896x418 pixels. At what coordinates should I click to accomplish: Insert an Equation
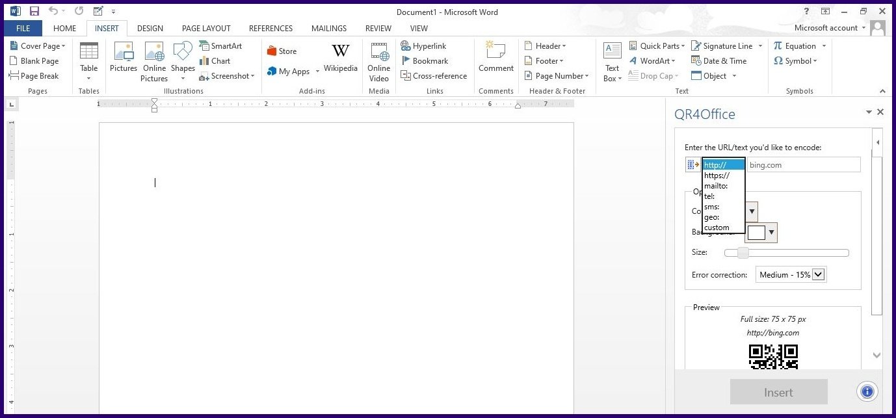point(799,46)
